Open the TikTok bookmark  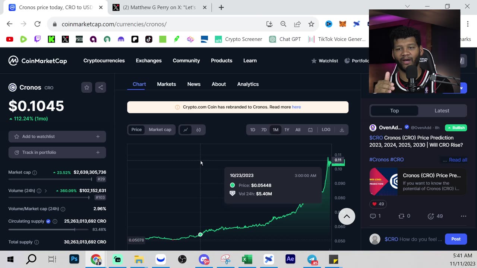pos(149,39)
